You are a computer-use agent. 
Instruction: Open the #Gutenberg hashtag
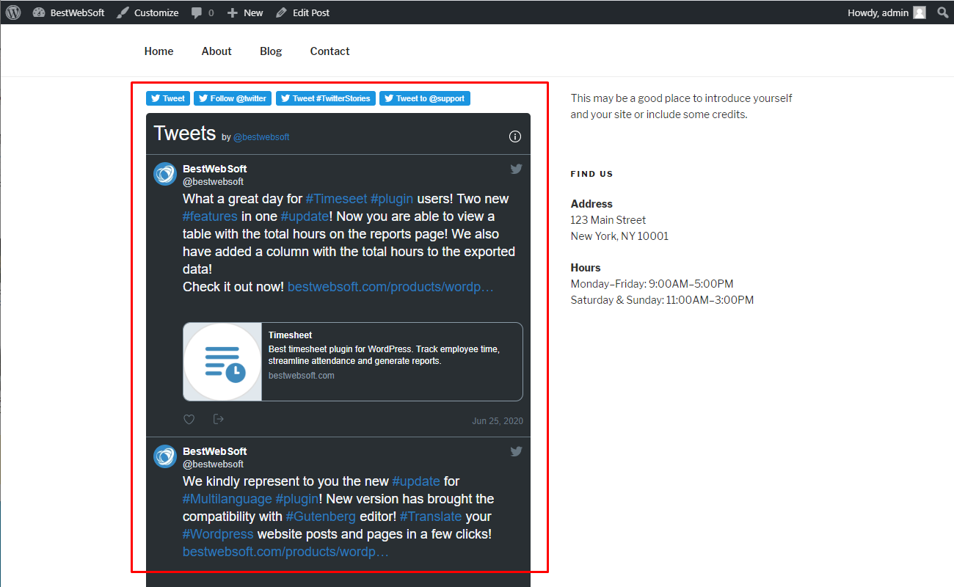point(321,517)
